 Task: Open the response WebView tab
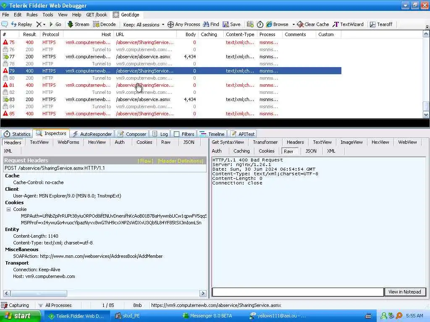click(407, 142)
